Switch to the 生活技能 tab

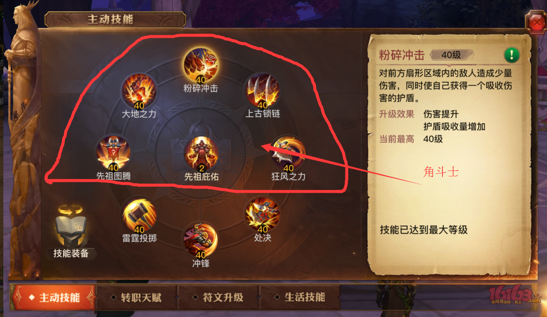coord(300,298)
